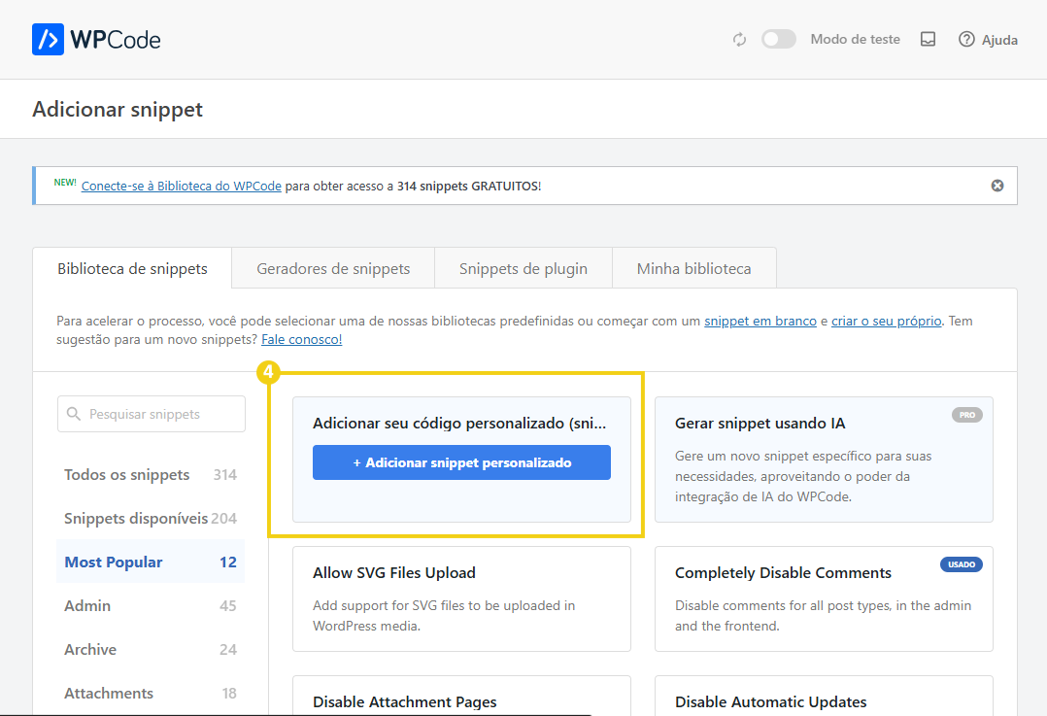Viewport: 1047px width, 716px height.
Task: Click Adicionar seu código personalizado card title
Action: [459, 424]
